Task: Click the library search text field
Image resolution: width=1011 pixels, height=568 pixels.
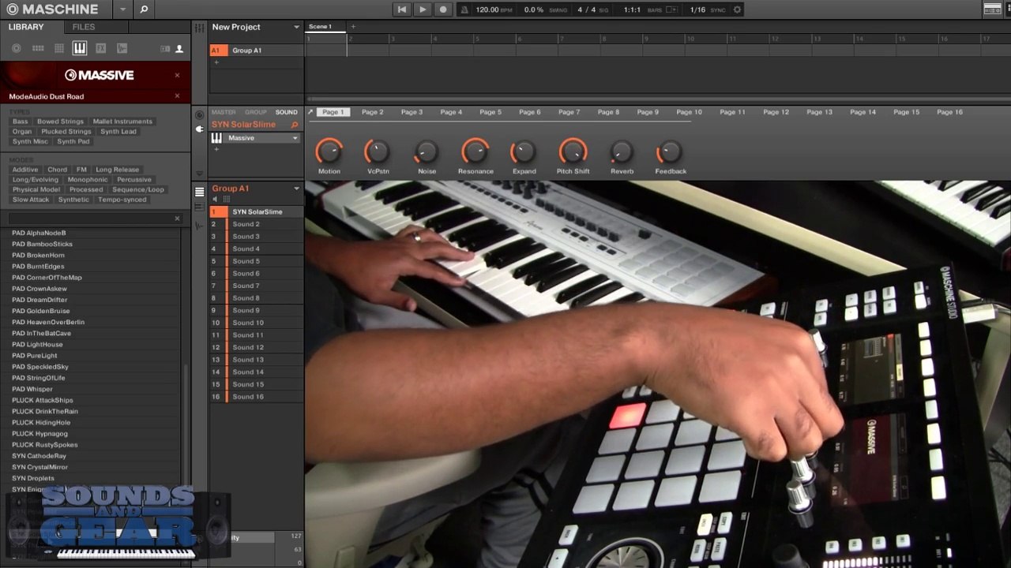Action: [89, 219]
